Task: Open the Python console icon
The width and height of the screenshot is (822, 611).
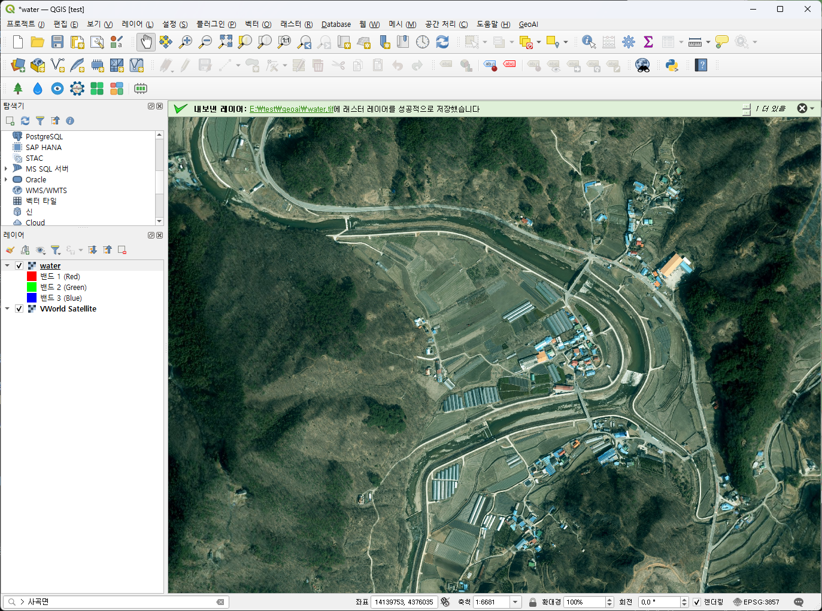Action: pos(672,65)
